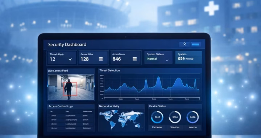Screen dimensions: 261x138
Task: Click the Sensors label tab
Action: point(175,127)
